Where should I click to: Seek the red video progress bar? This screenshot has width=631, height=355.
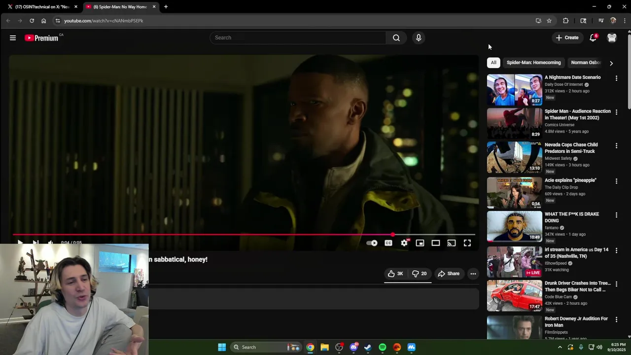244,235
